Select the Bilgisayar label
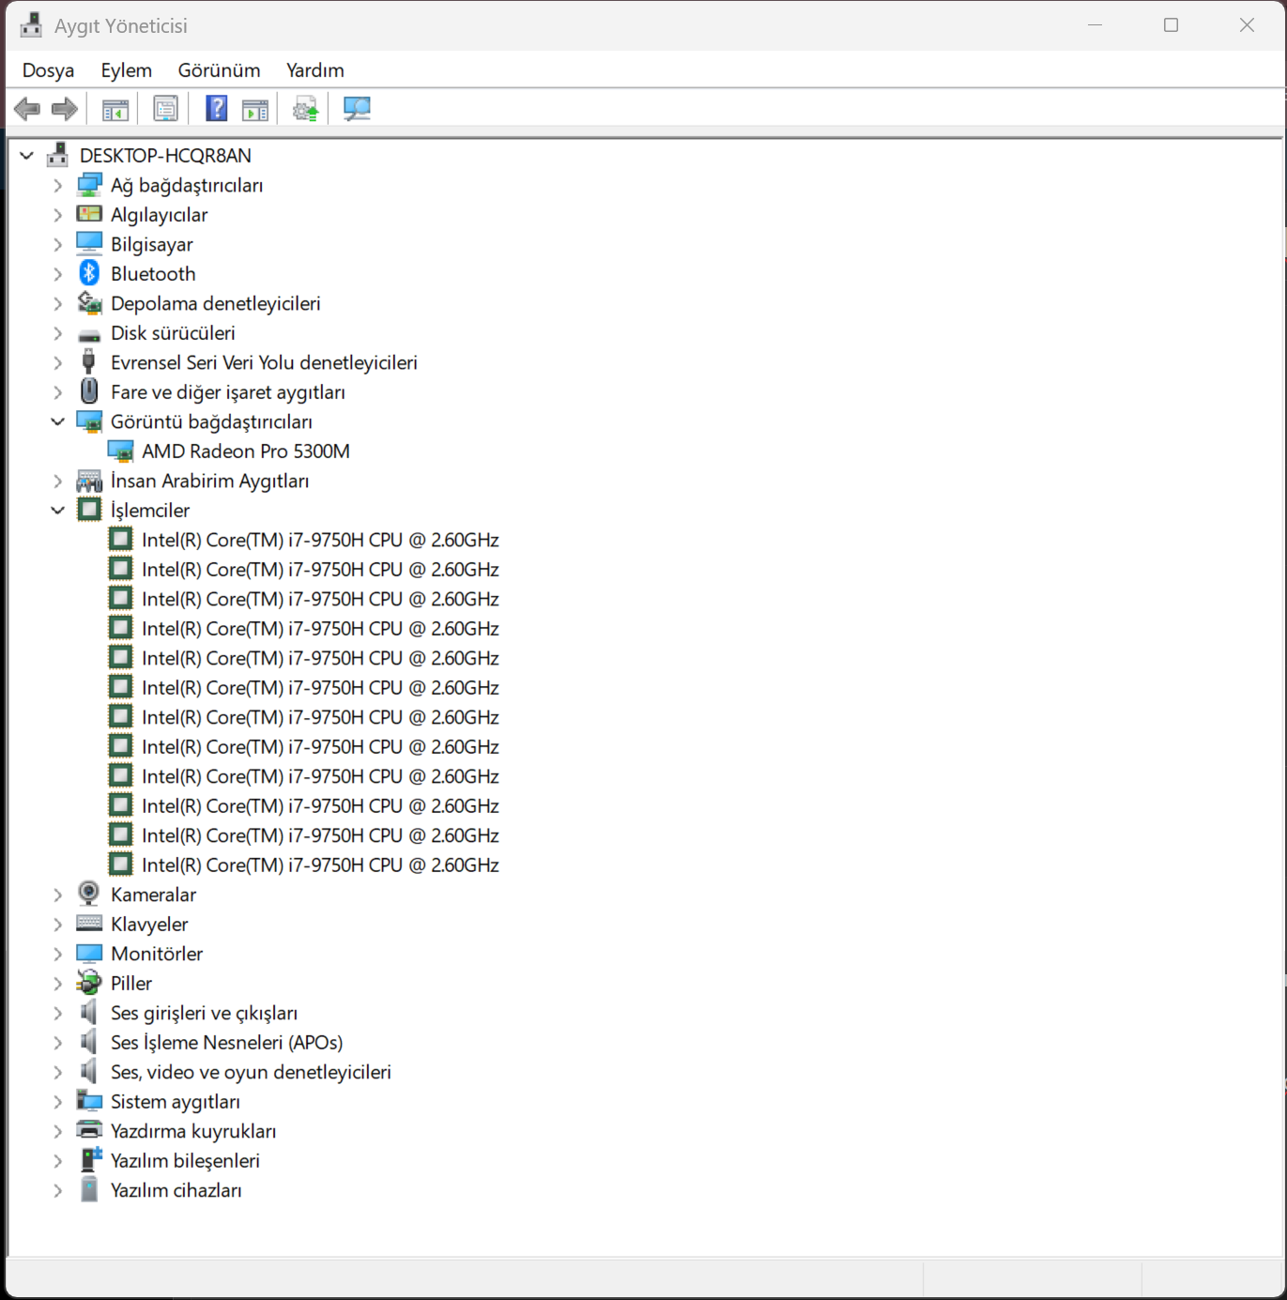This screenshot has width=1287, height=1300. tap(152, 244)
